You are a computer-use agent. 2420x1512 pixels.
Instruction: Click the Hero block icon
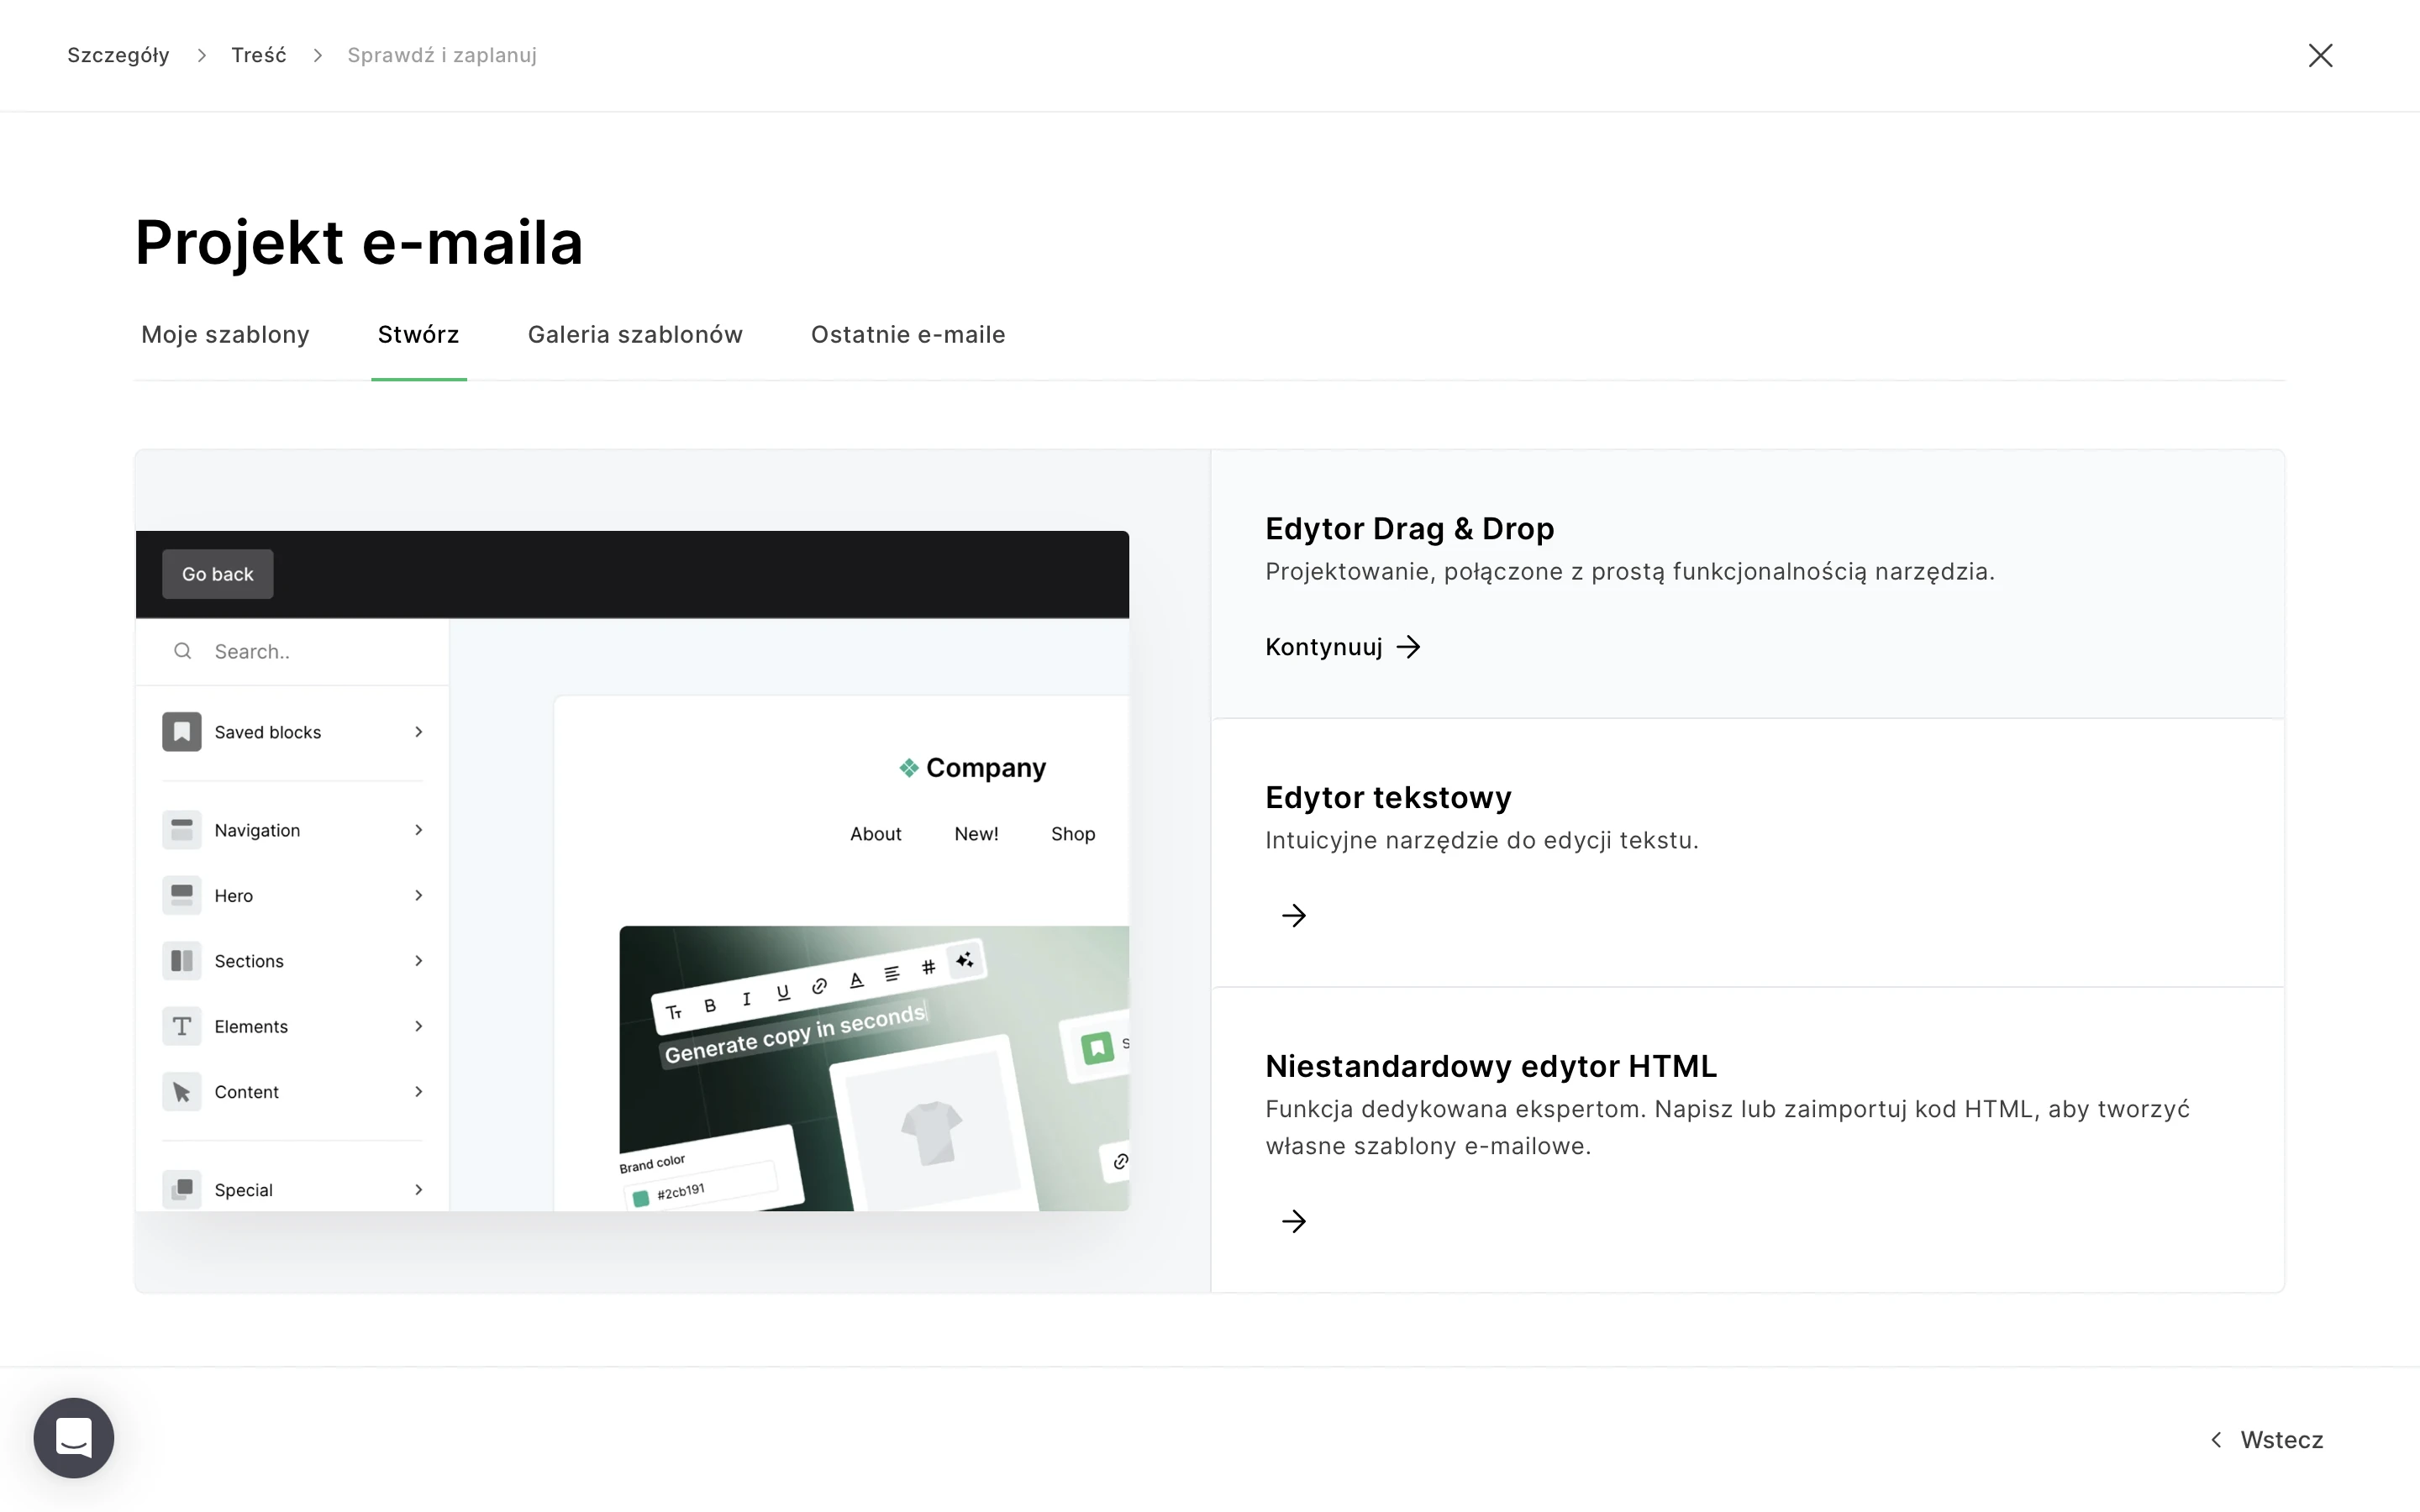tap(182, 895)
